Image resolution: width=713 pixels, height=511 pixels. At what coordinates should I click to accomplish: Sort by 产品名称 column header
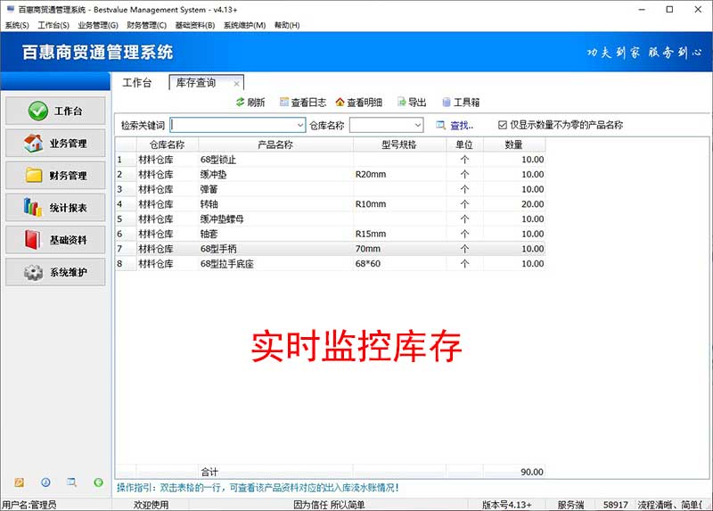coord(275,144)
